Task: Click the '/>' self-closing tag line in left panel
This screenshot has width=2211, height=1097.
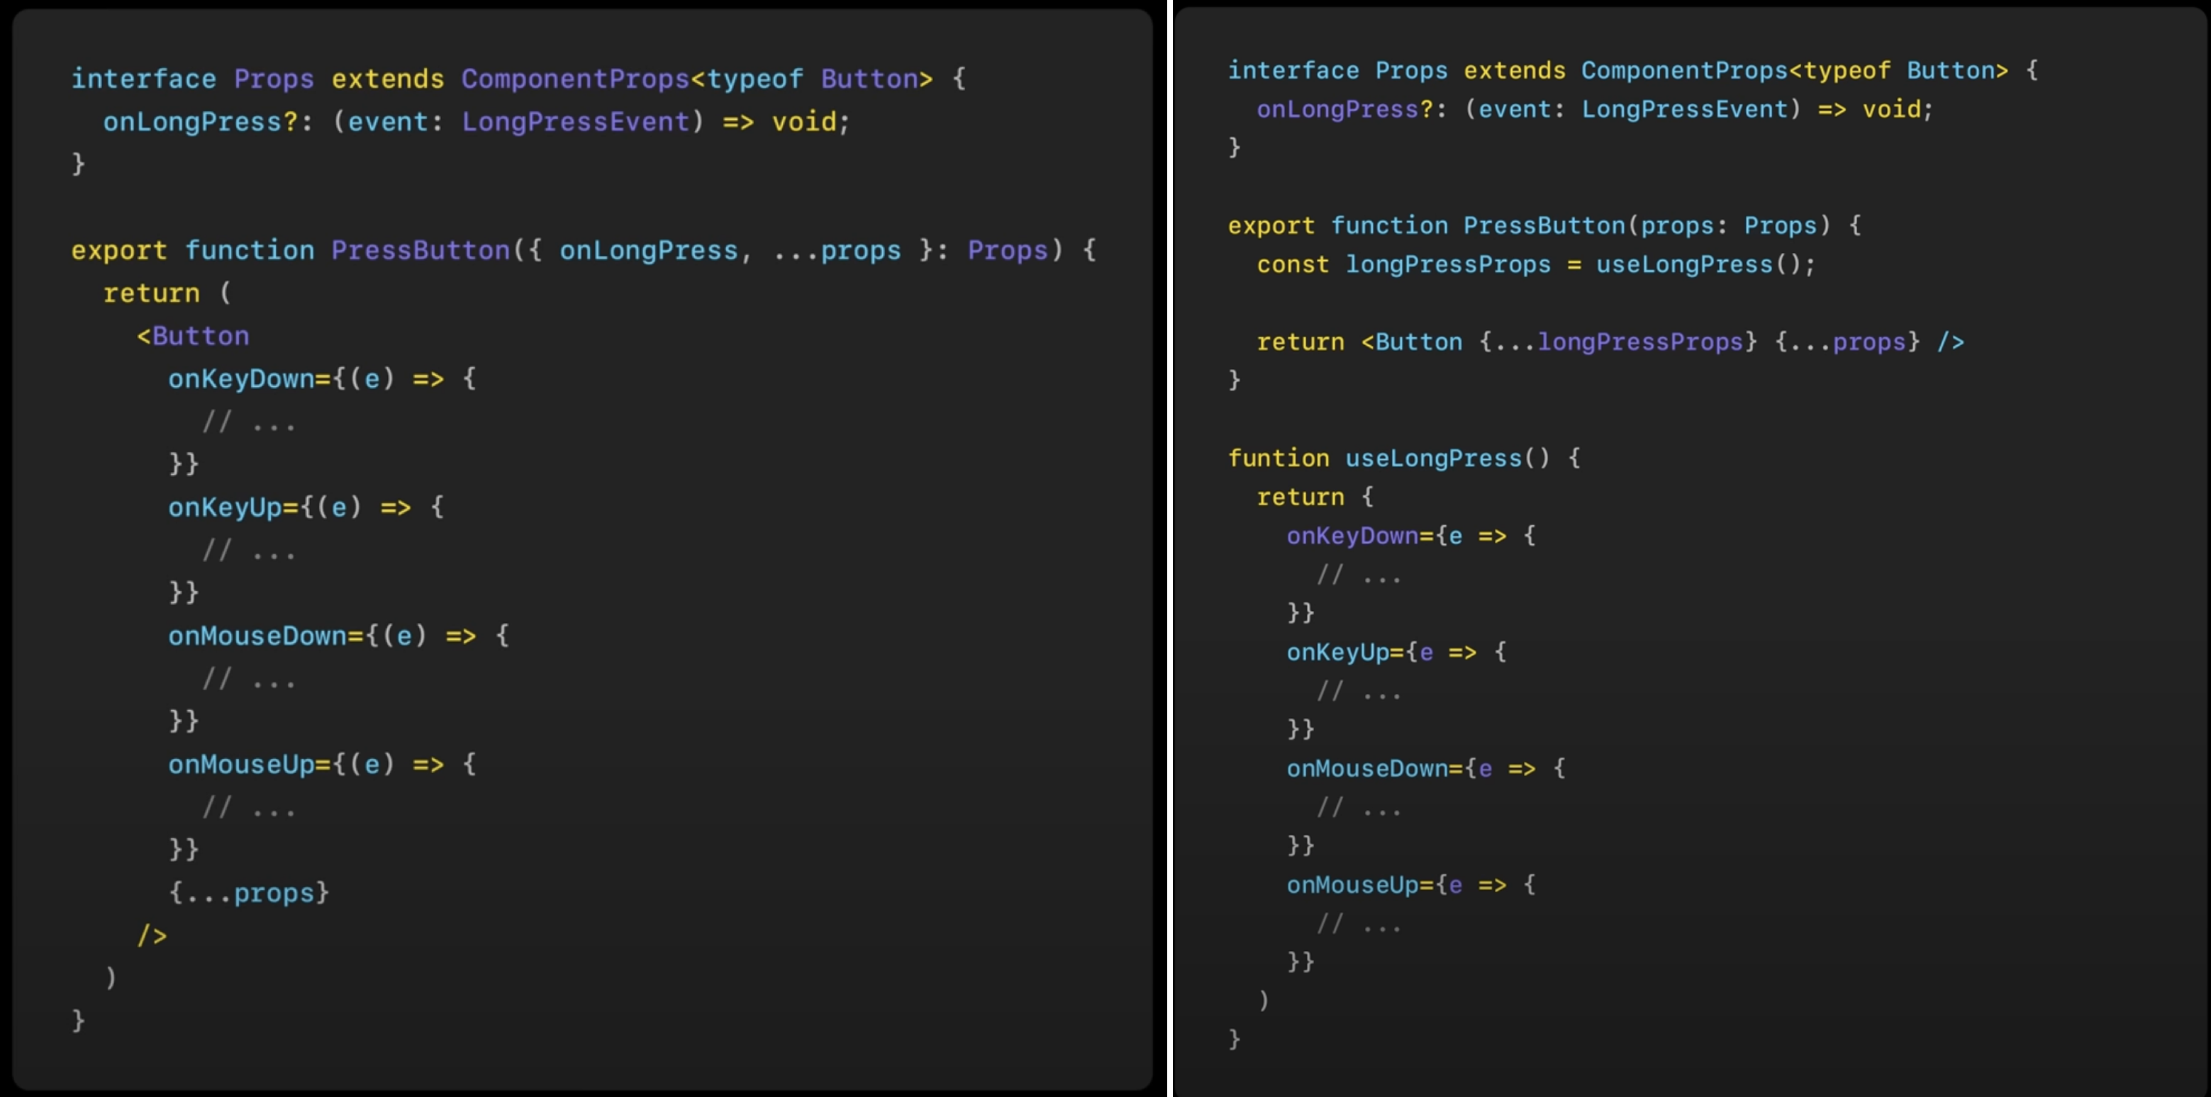Action: [x=152, y=935]
